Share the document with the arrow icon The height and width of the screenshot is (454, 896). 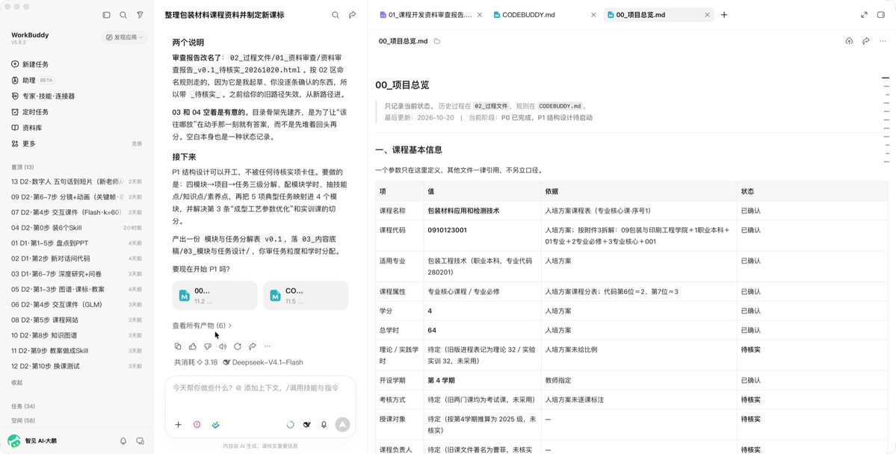[865, 41]
